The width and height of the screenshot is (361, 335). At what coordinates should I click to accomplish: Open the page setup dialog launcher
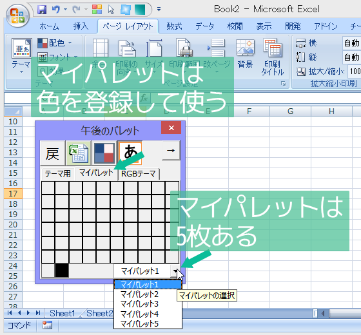[x=284, y=84]
